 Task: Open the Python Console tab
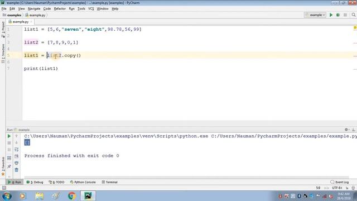tap(83, 182)
